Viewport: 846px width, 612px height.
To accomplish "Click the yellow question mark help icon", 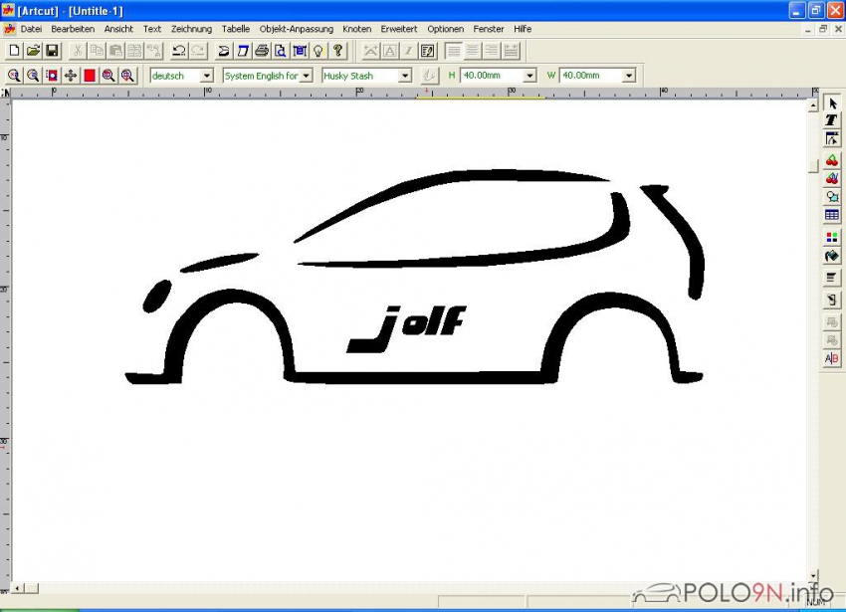I will pyautogui.click(x=337, y=51).
